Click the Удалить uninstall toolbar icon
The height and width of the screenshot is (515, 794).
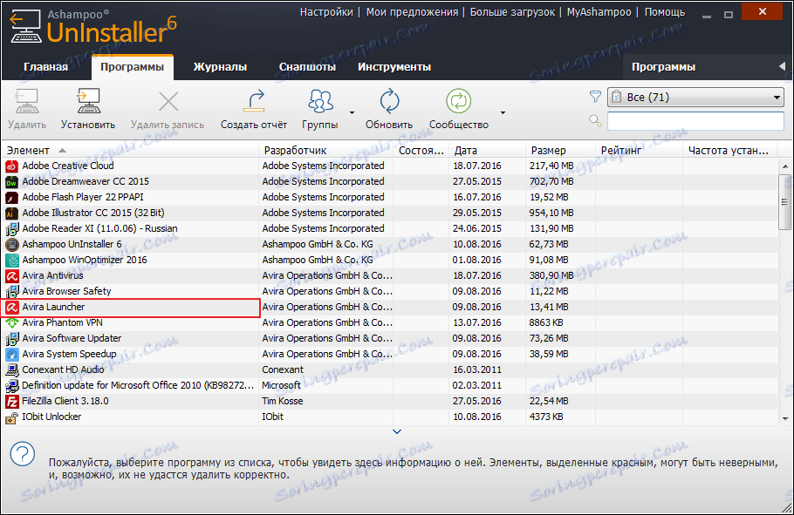[x=27, y=101]
